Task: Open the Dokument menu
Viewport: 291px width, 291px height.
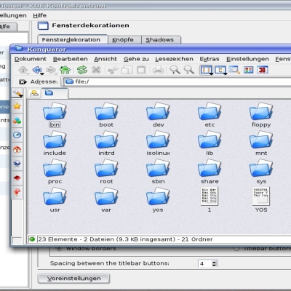Action: tap(31, 59)
